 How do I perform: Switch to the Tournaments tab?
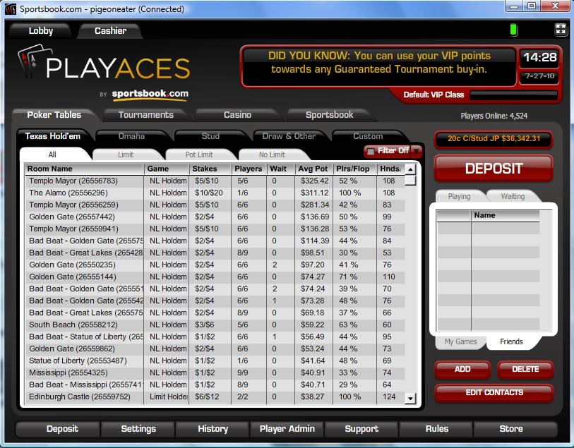(x=145, y=115)
